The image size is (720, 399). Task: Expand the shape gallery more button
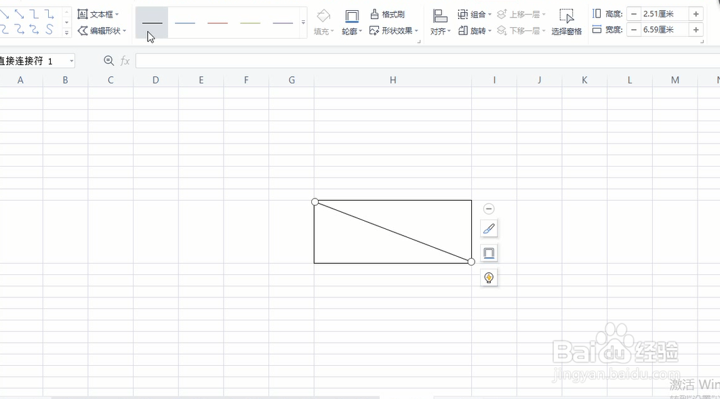[x=67, y=33]
